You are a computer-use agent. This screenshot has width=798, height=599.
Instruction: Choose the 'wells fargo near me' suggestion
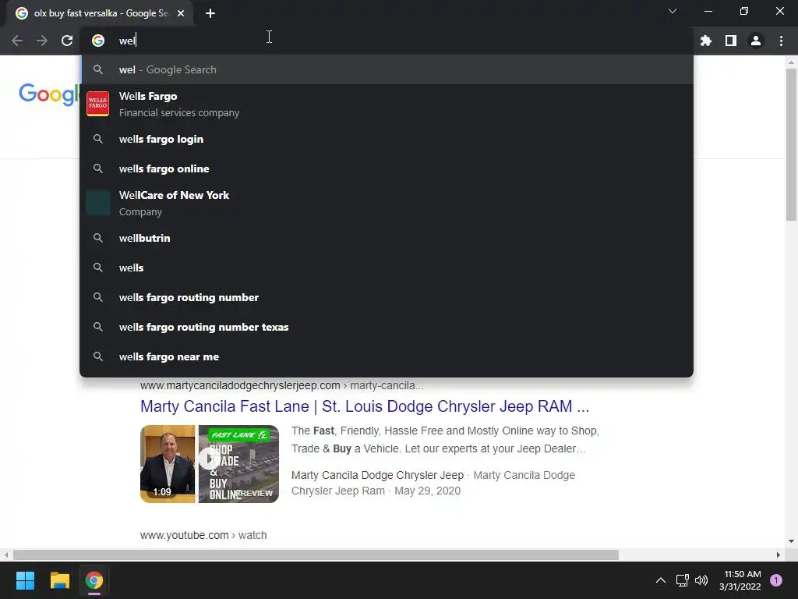pyautogui.click(x=387, y=356)
